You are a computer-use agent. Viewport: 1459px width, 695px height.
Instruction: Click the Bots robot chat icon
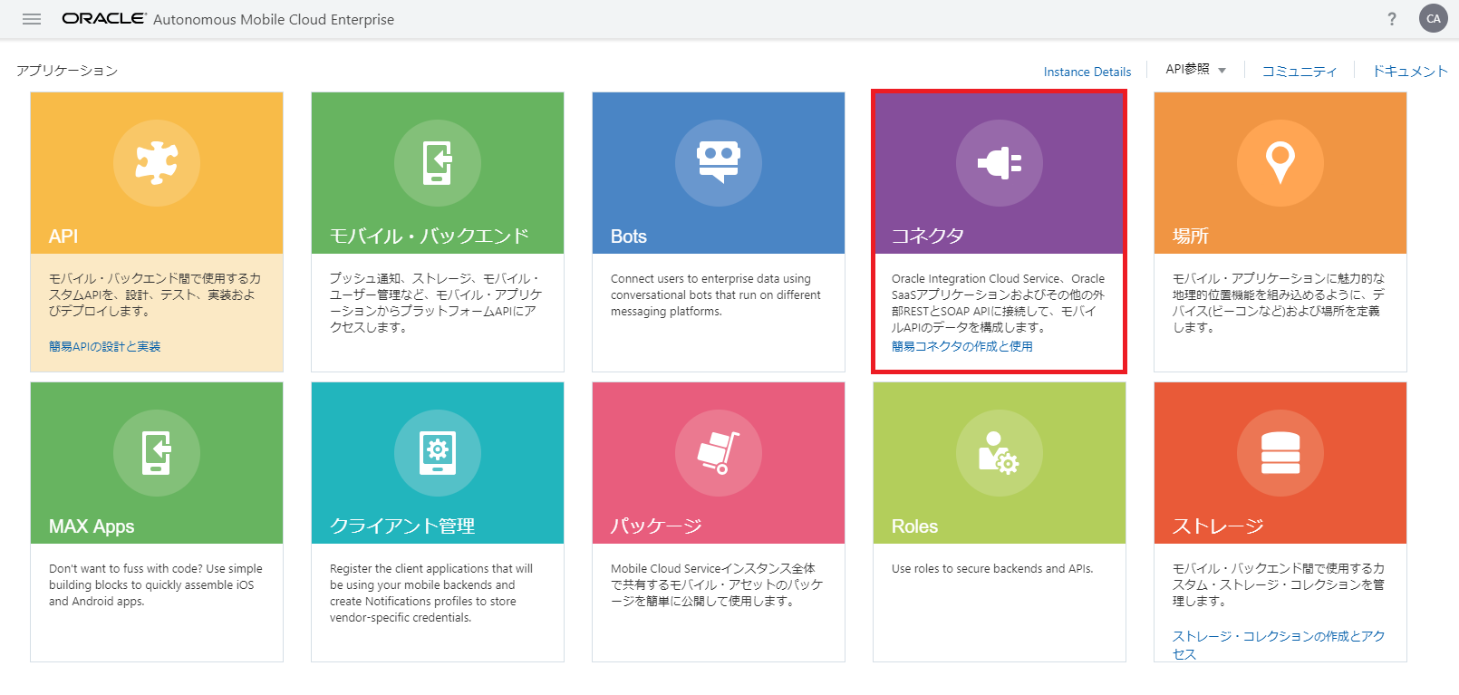pyautogui.click(x=719, y=163)
